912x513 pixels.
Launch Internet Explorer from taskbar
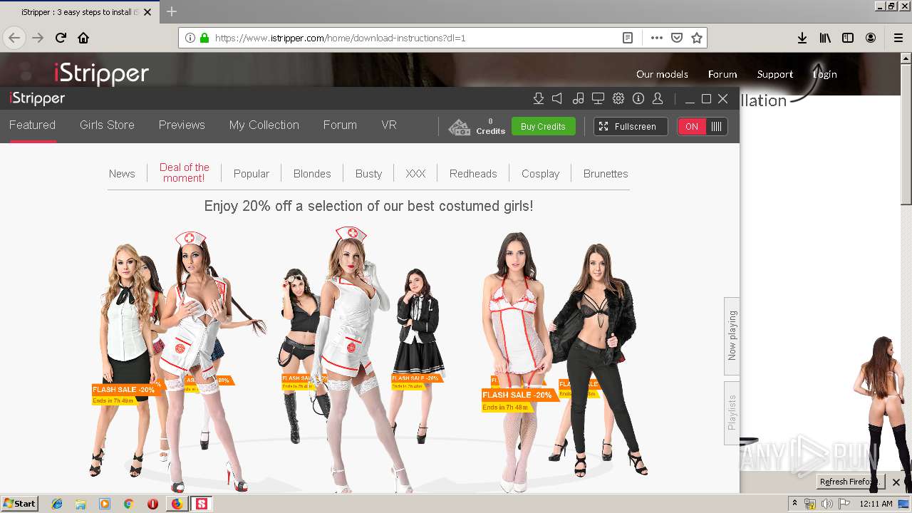click(x=57, y=504)
